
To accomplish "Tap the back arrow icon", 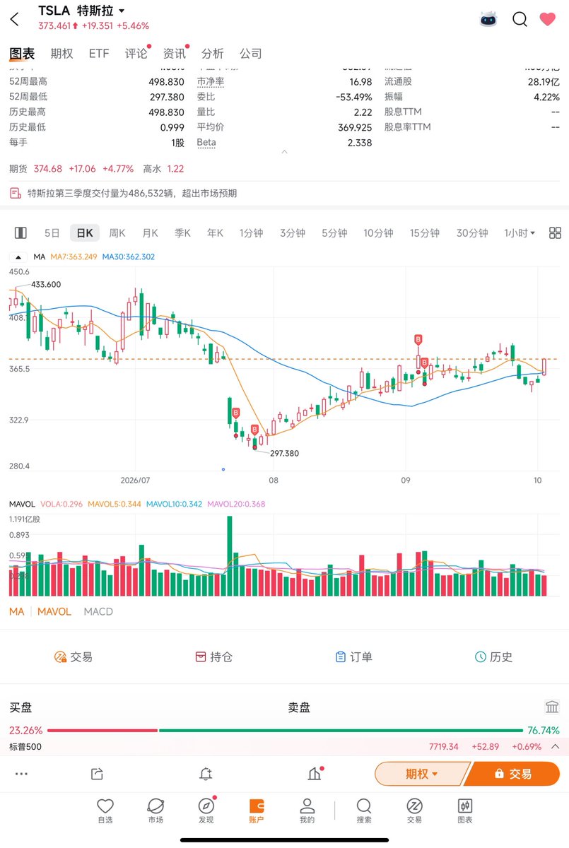I will [15, 19].
